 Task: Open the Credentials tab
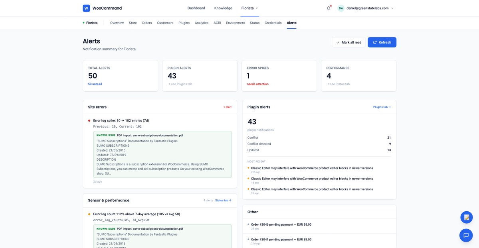coord(273,23)
